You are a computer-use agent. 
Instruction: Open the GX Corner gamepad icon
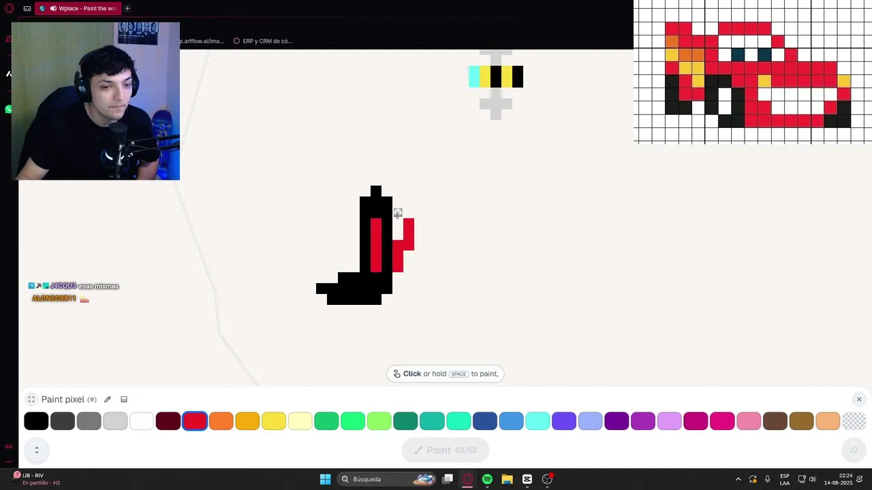27,8
